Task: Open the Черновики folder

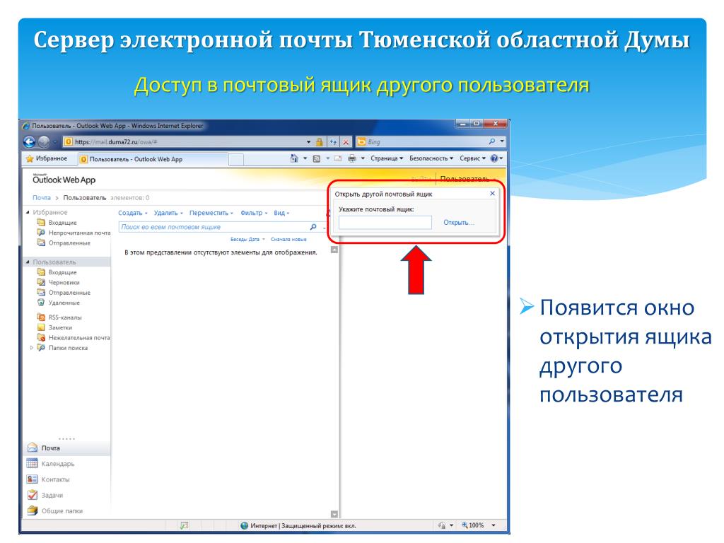Action: (x=58, y=282)
